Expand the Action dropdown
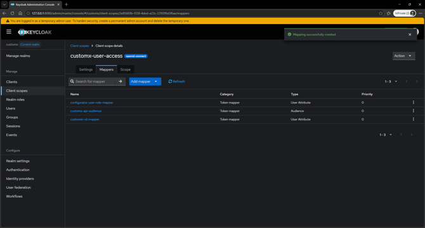This screenshot has height=228, width=425. 403,56
